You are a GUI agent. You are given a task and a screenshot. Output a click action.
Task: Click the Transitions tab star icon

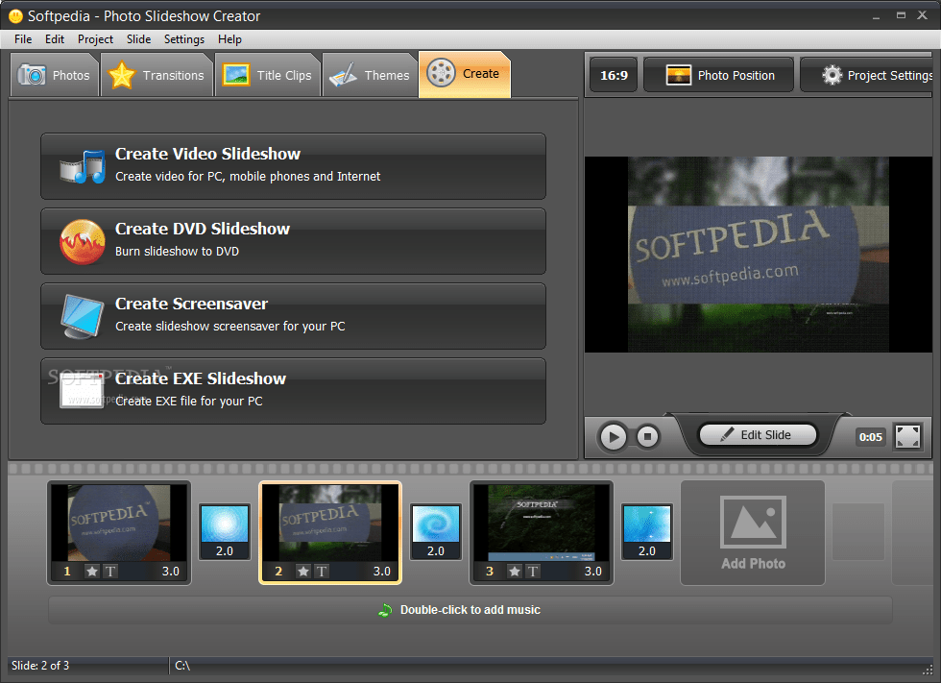point(122,75)
